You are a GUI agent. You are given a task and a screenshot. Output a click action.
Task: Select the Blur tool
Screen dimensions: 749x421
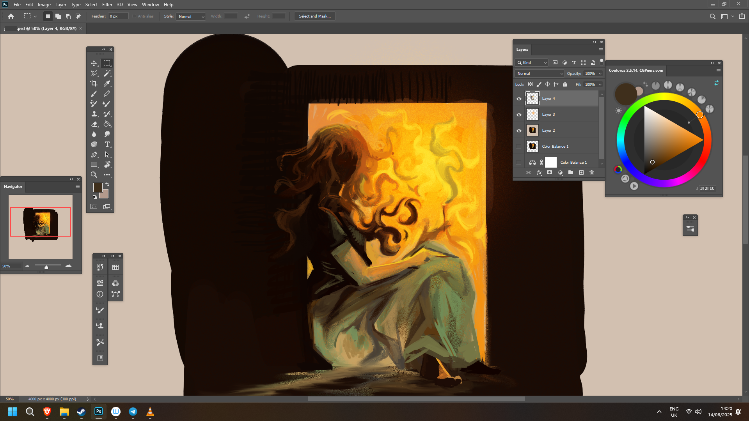tap(94, 134)
